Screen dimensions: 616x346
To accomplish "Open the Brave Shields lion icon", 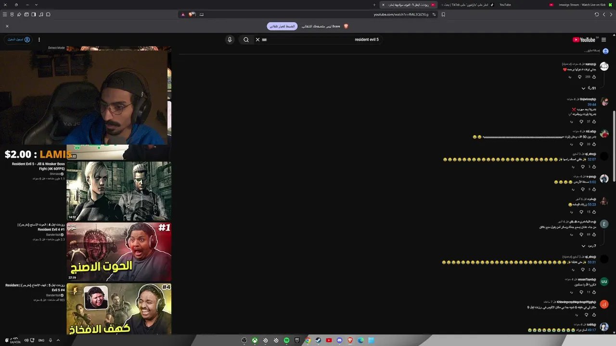I will (191, 14).
